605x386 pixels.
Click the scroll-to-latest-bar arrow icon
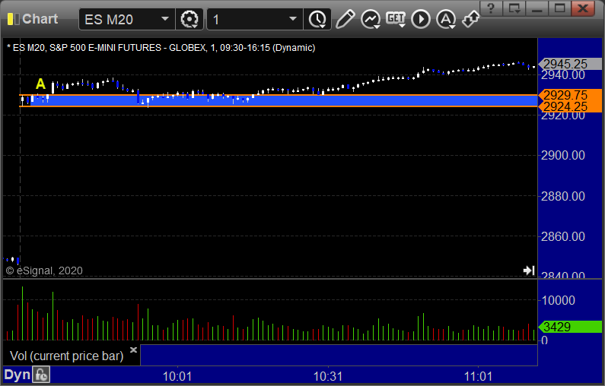point(528,271)
